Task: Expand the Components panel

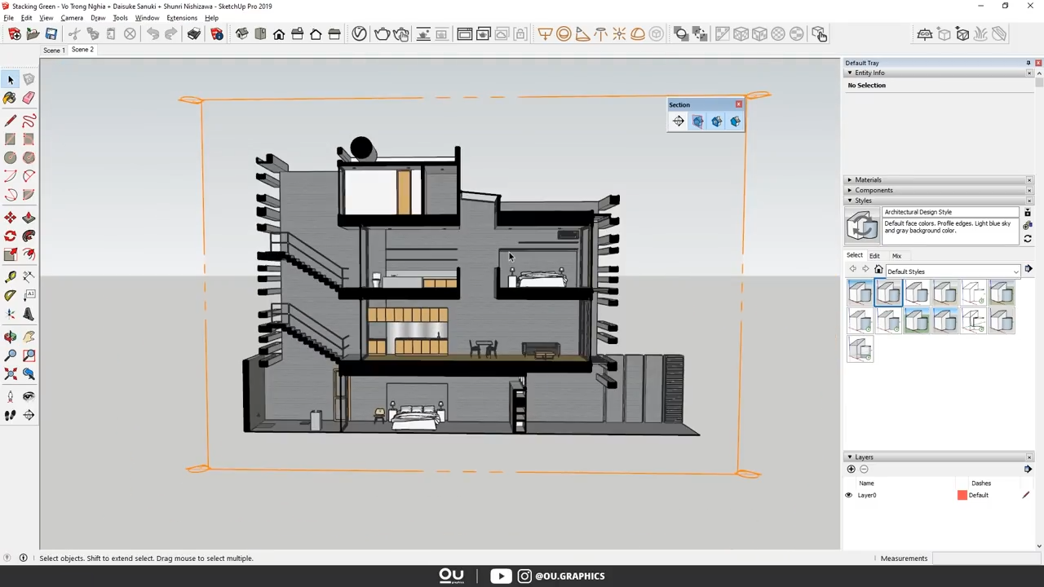Action: pyautogui.click(x=849, y=191)
